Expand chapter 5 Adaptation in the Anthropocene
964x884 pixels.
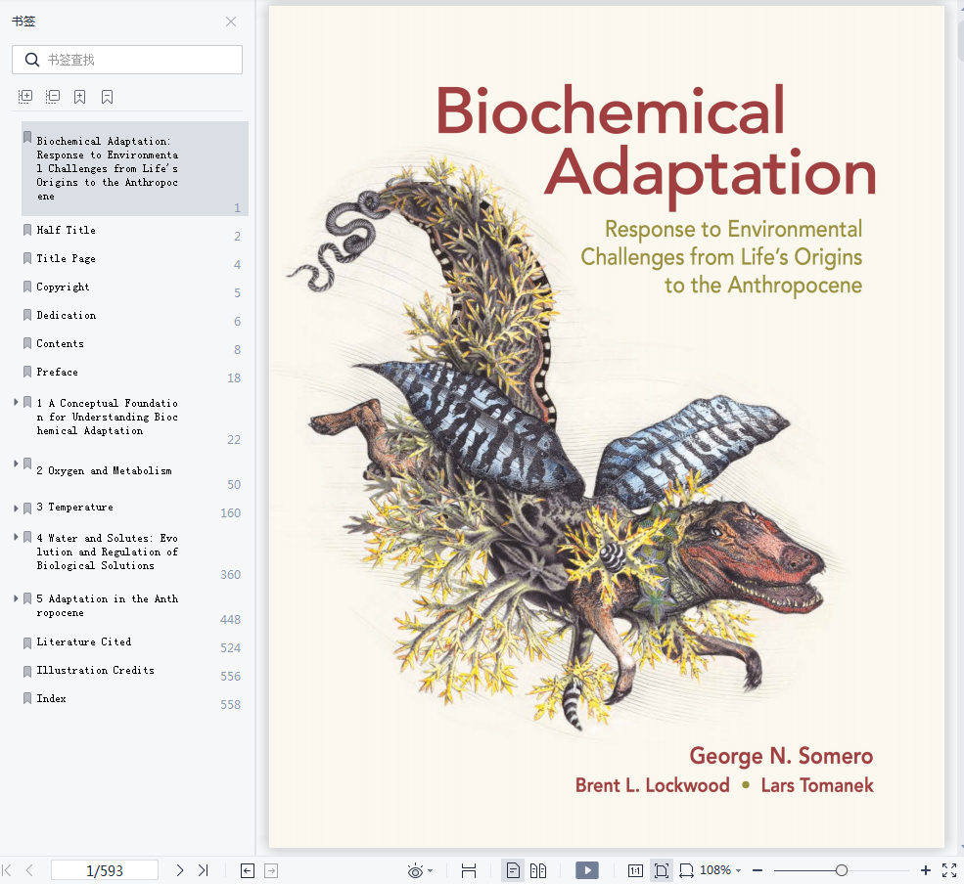tap(16, 597)
